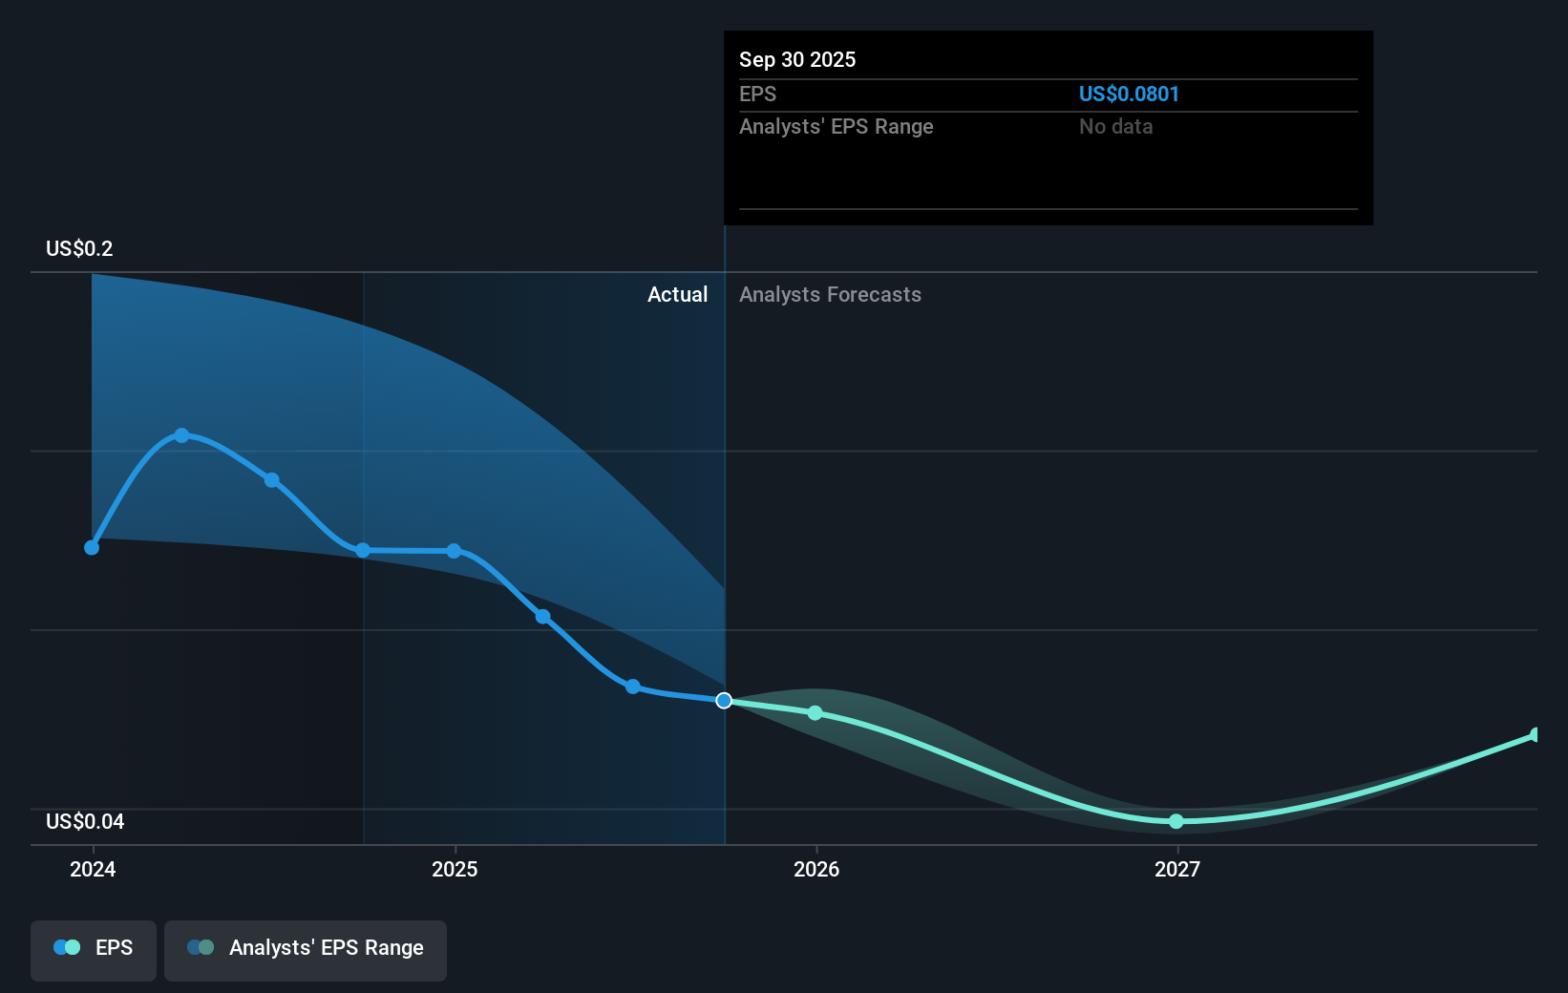Select the 2026 forecast data point on the teal line
This screenshot has width=1568, height=993.
point(814,711)
